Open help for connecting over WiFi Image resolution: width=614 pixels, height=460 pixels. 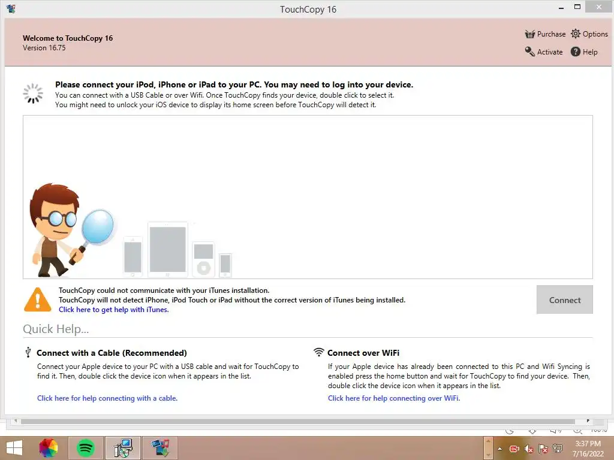coord(394,398)
